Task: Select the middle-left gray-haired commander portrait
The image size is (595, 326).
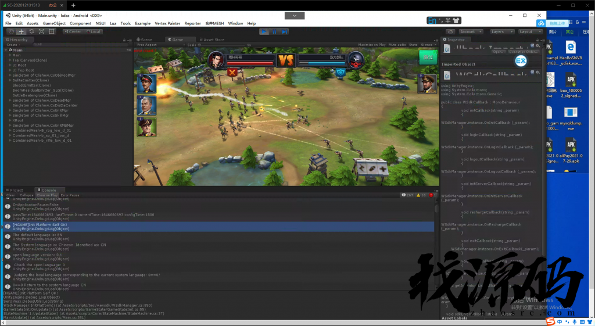Action: tap(146, 105)
